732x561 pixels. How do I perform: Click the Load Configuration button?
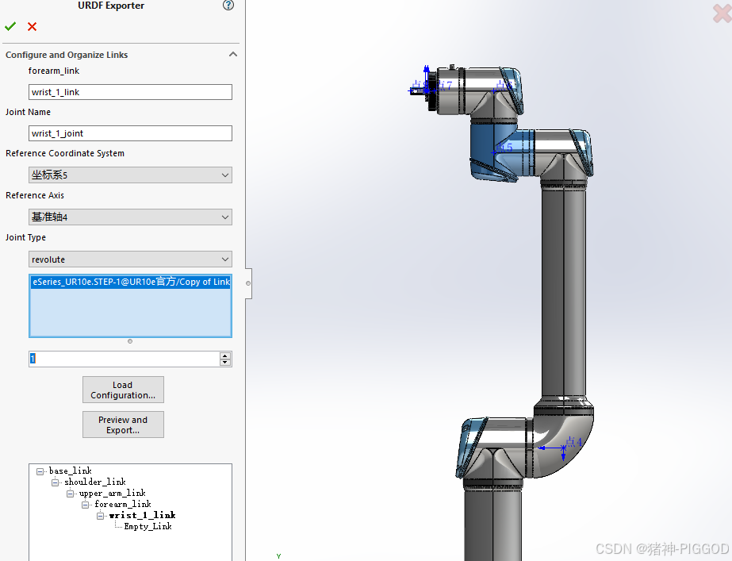pos(122,390)
